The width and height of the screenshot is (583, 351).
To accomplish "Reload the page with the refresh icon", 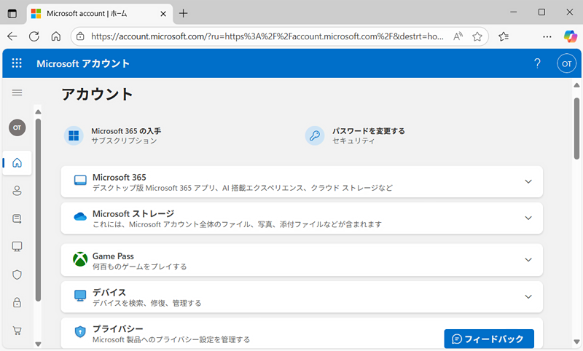I will pyautogui.click(x=34, y=36).
